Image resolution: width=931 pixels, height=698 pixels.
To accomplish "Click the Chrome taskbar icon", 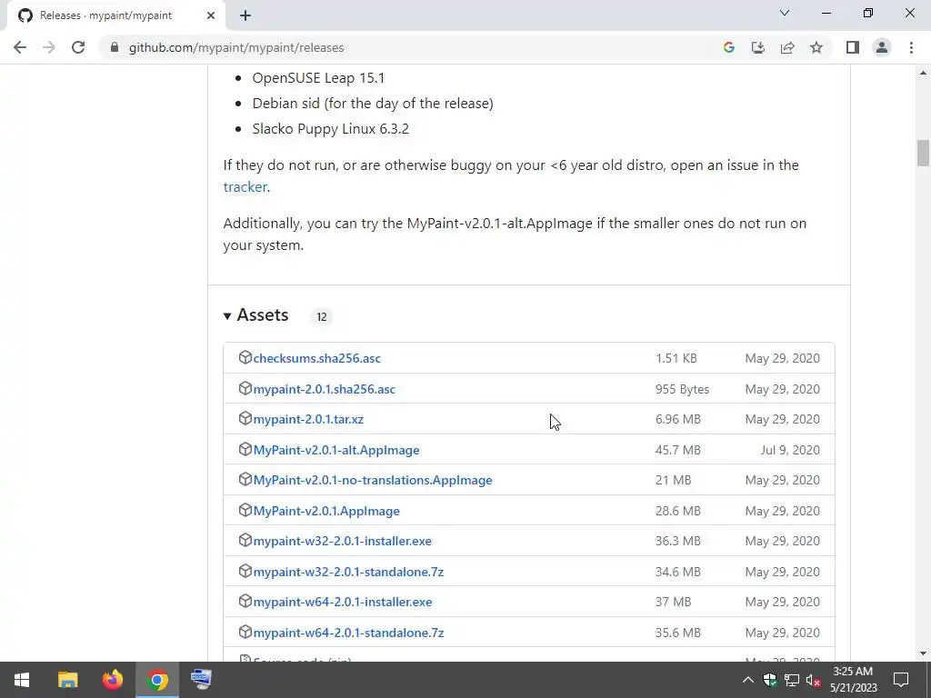I will (157, 680).
